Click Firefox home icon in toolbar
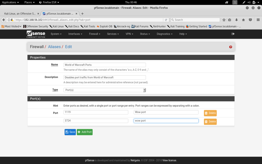The width and height of the screenshot is (262, 164). tap(243, 20)
